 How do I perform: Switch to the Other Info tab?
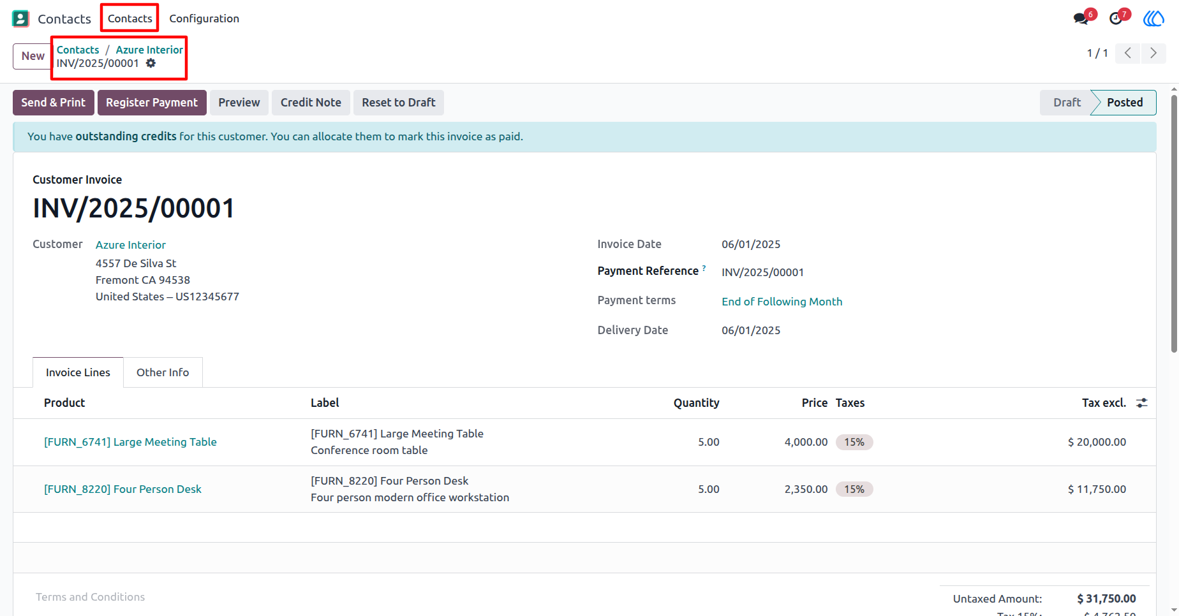tap(163, 372)
